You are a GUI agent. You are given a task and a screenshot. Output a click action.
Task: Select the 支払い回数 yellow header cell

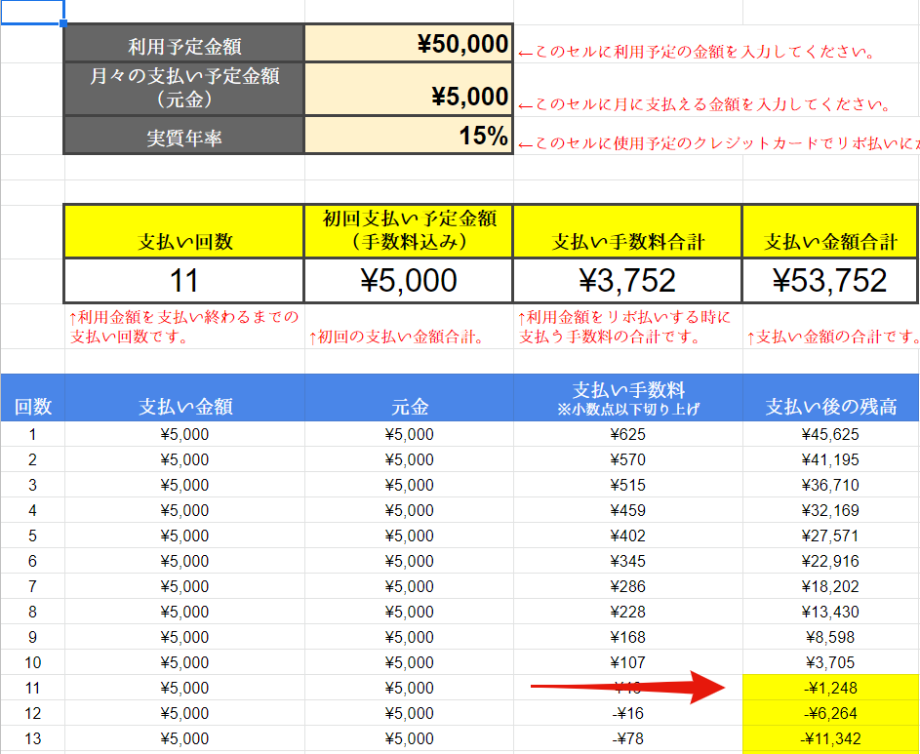(x=183, y=231)
